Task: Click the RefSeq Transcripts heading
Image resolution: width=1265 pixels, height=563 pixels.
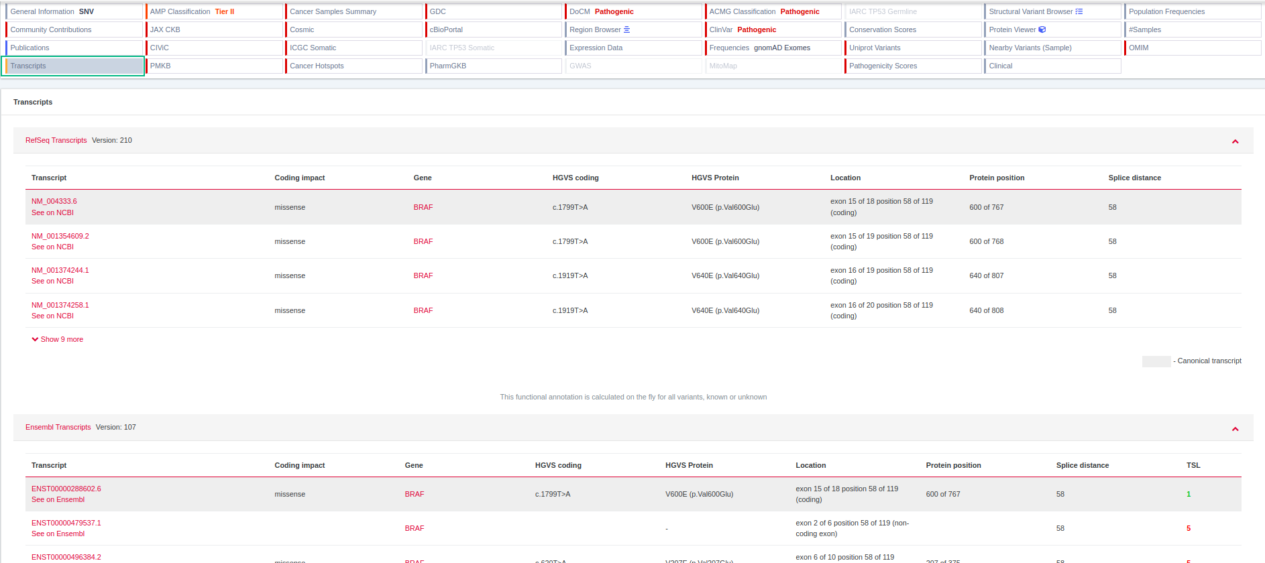Action: pos(56,140)
